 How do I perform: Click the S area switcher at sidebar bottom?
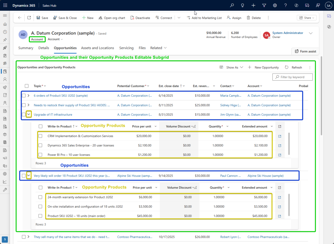pyautogui.click(x=5, y=239)
